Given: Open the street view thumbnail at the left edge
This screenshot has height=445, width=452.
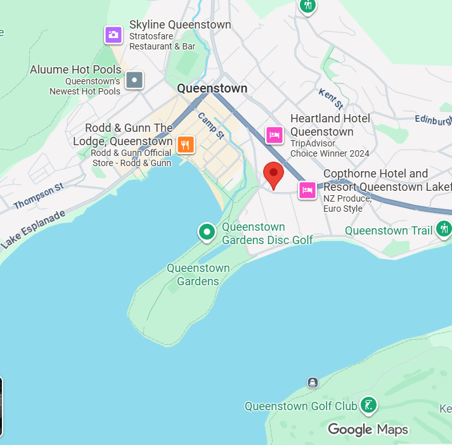Looking at the screenshot, I should click(x=1, y=407).
